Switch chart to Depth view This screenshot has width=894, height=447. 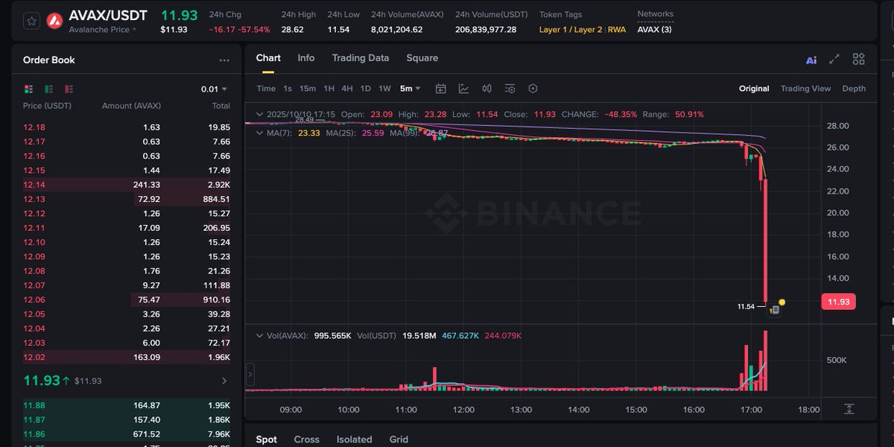854,89
